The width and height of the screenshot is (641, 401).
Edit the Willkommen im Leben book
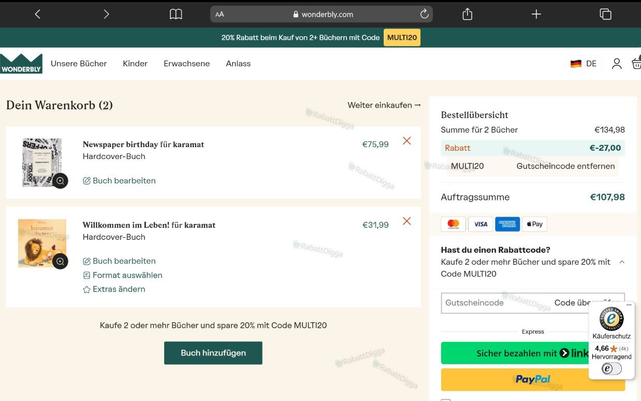click(119, 261)
